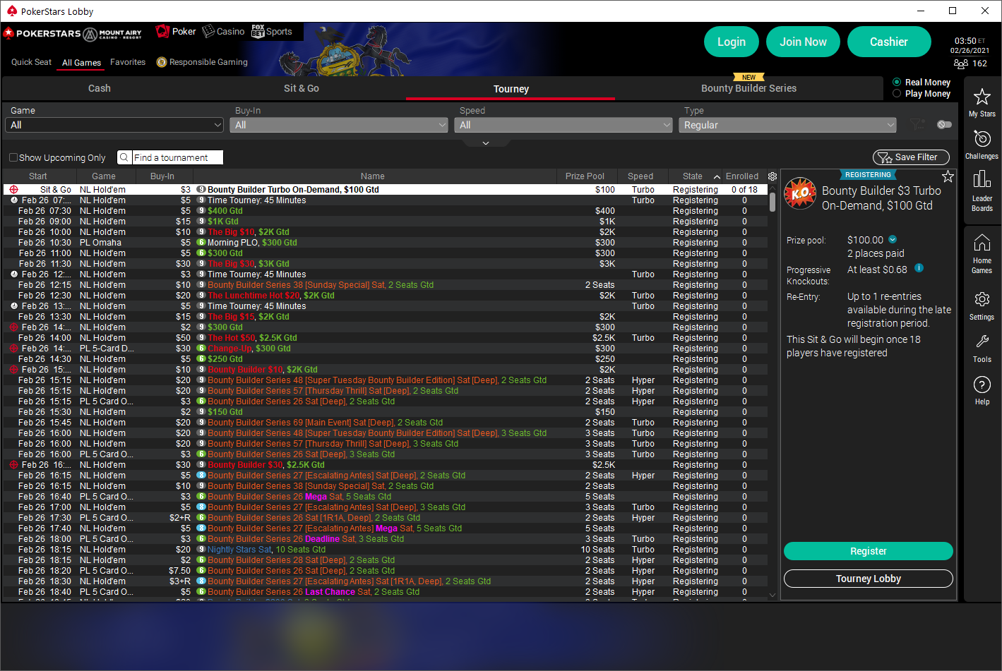Click the Save Filter button

(911, 157)
